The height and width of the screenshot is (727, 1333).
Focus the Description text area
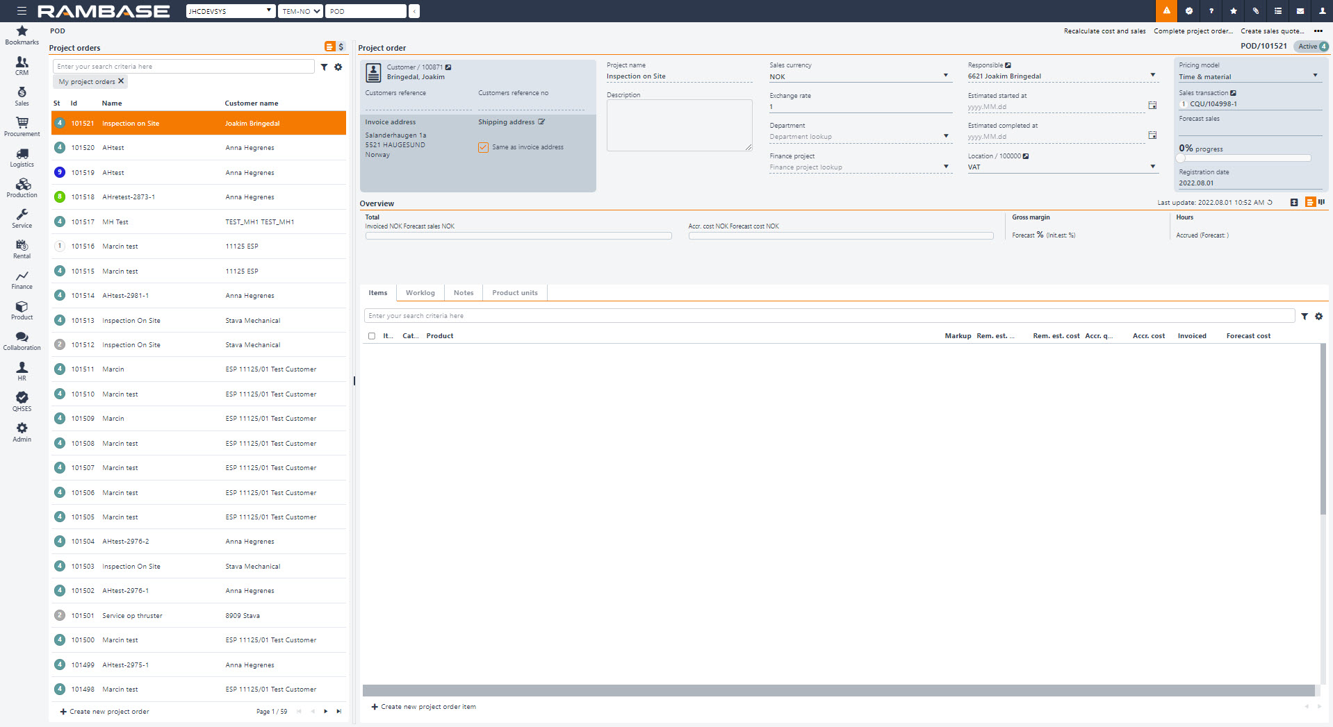[x=679, y=126]
